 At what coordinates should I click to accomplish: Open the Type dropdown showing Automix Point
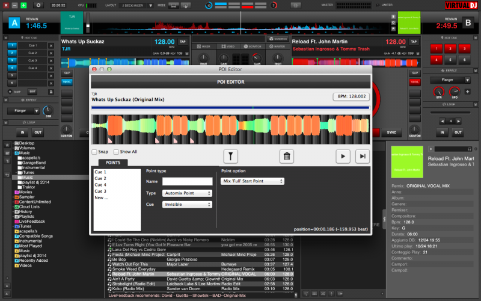point(187,193)
